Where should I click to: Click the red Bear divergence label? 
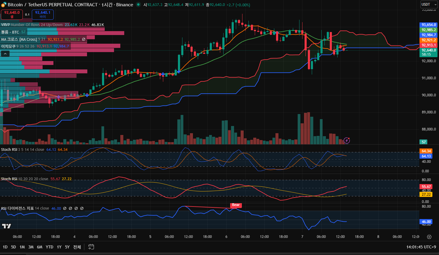click(x=236, y=205)
